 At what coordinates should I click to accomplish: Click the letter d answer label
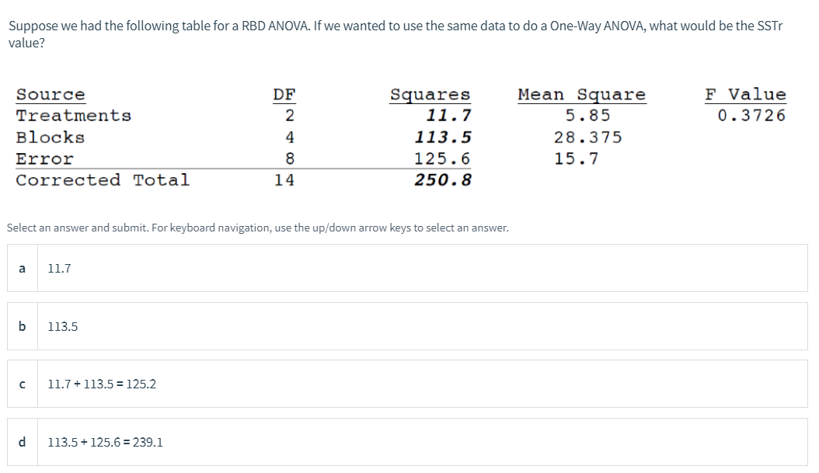click(x=20, y=442)
